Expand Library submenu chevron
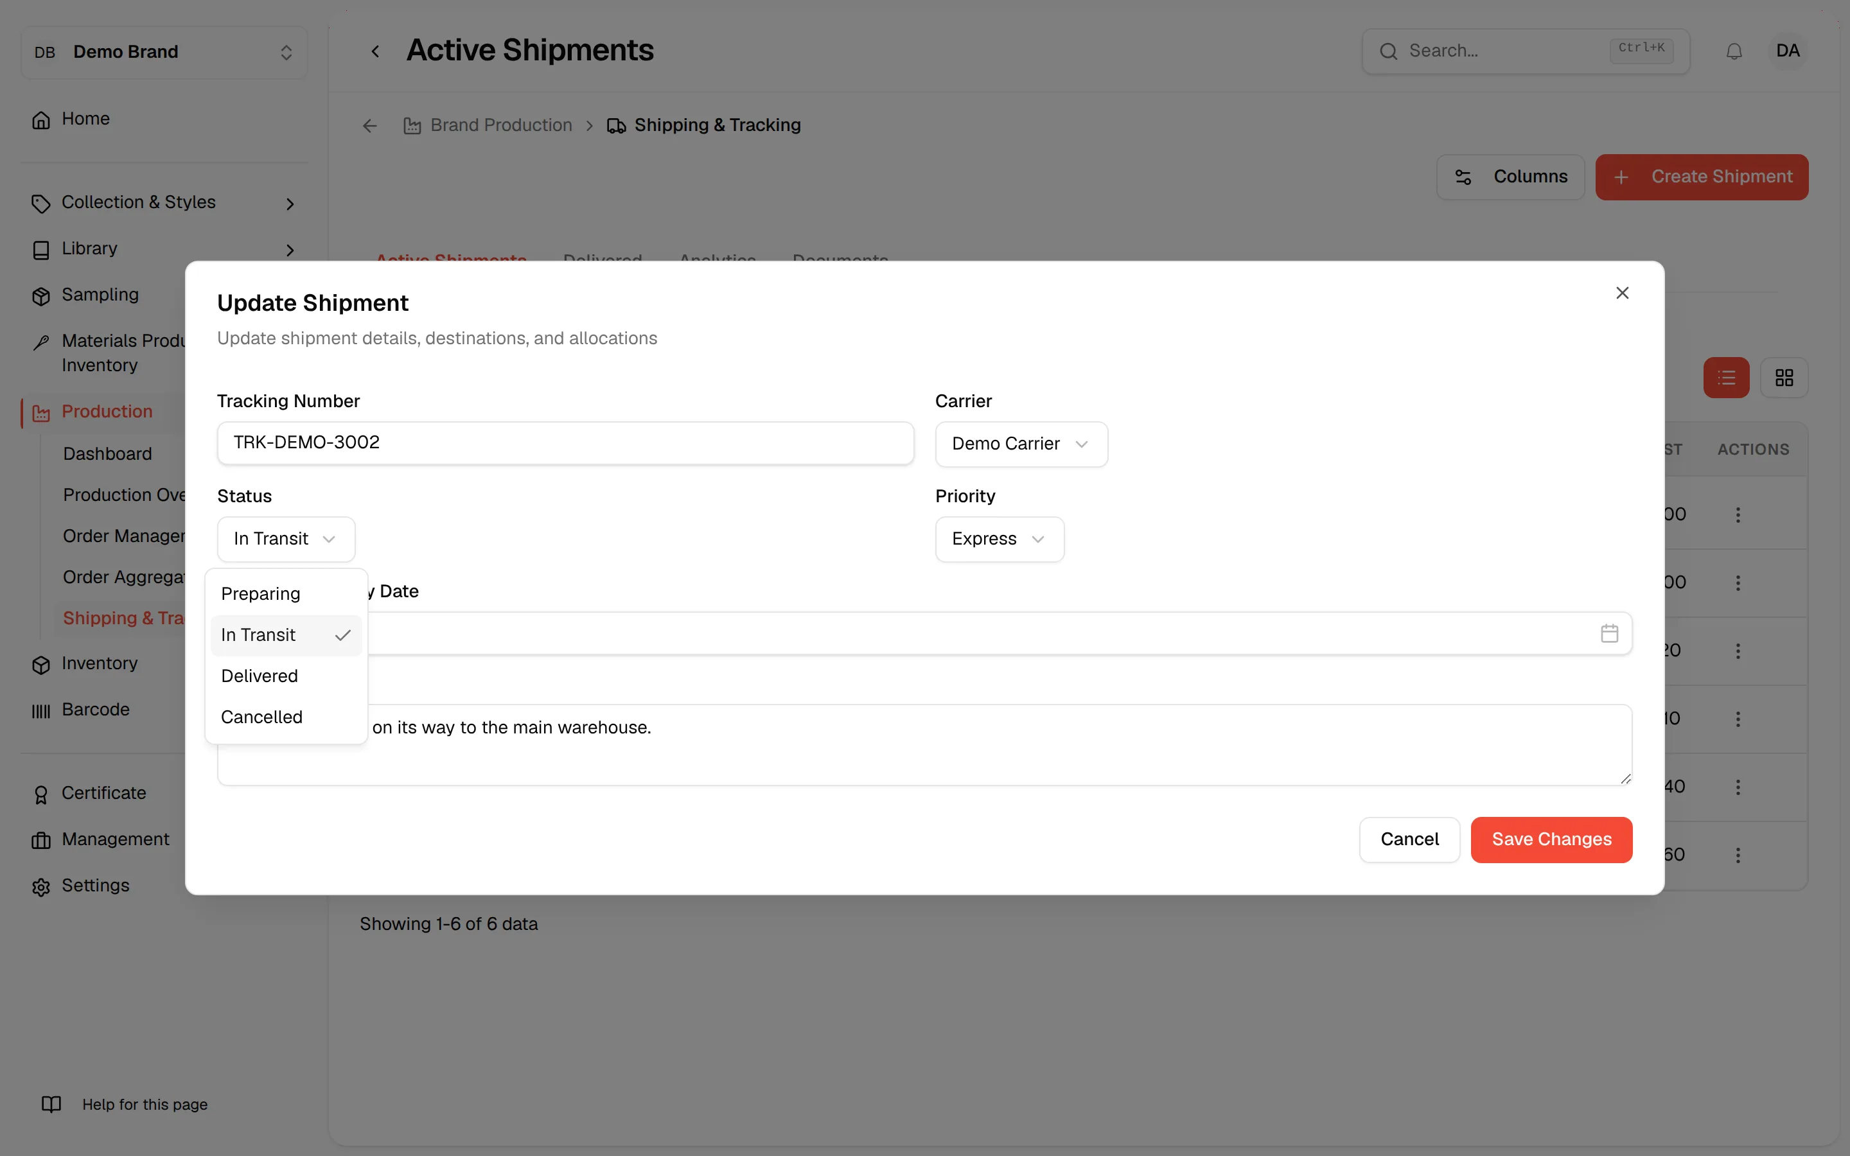1850x1156 pixels. (290, 250)
